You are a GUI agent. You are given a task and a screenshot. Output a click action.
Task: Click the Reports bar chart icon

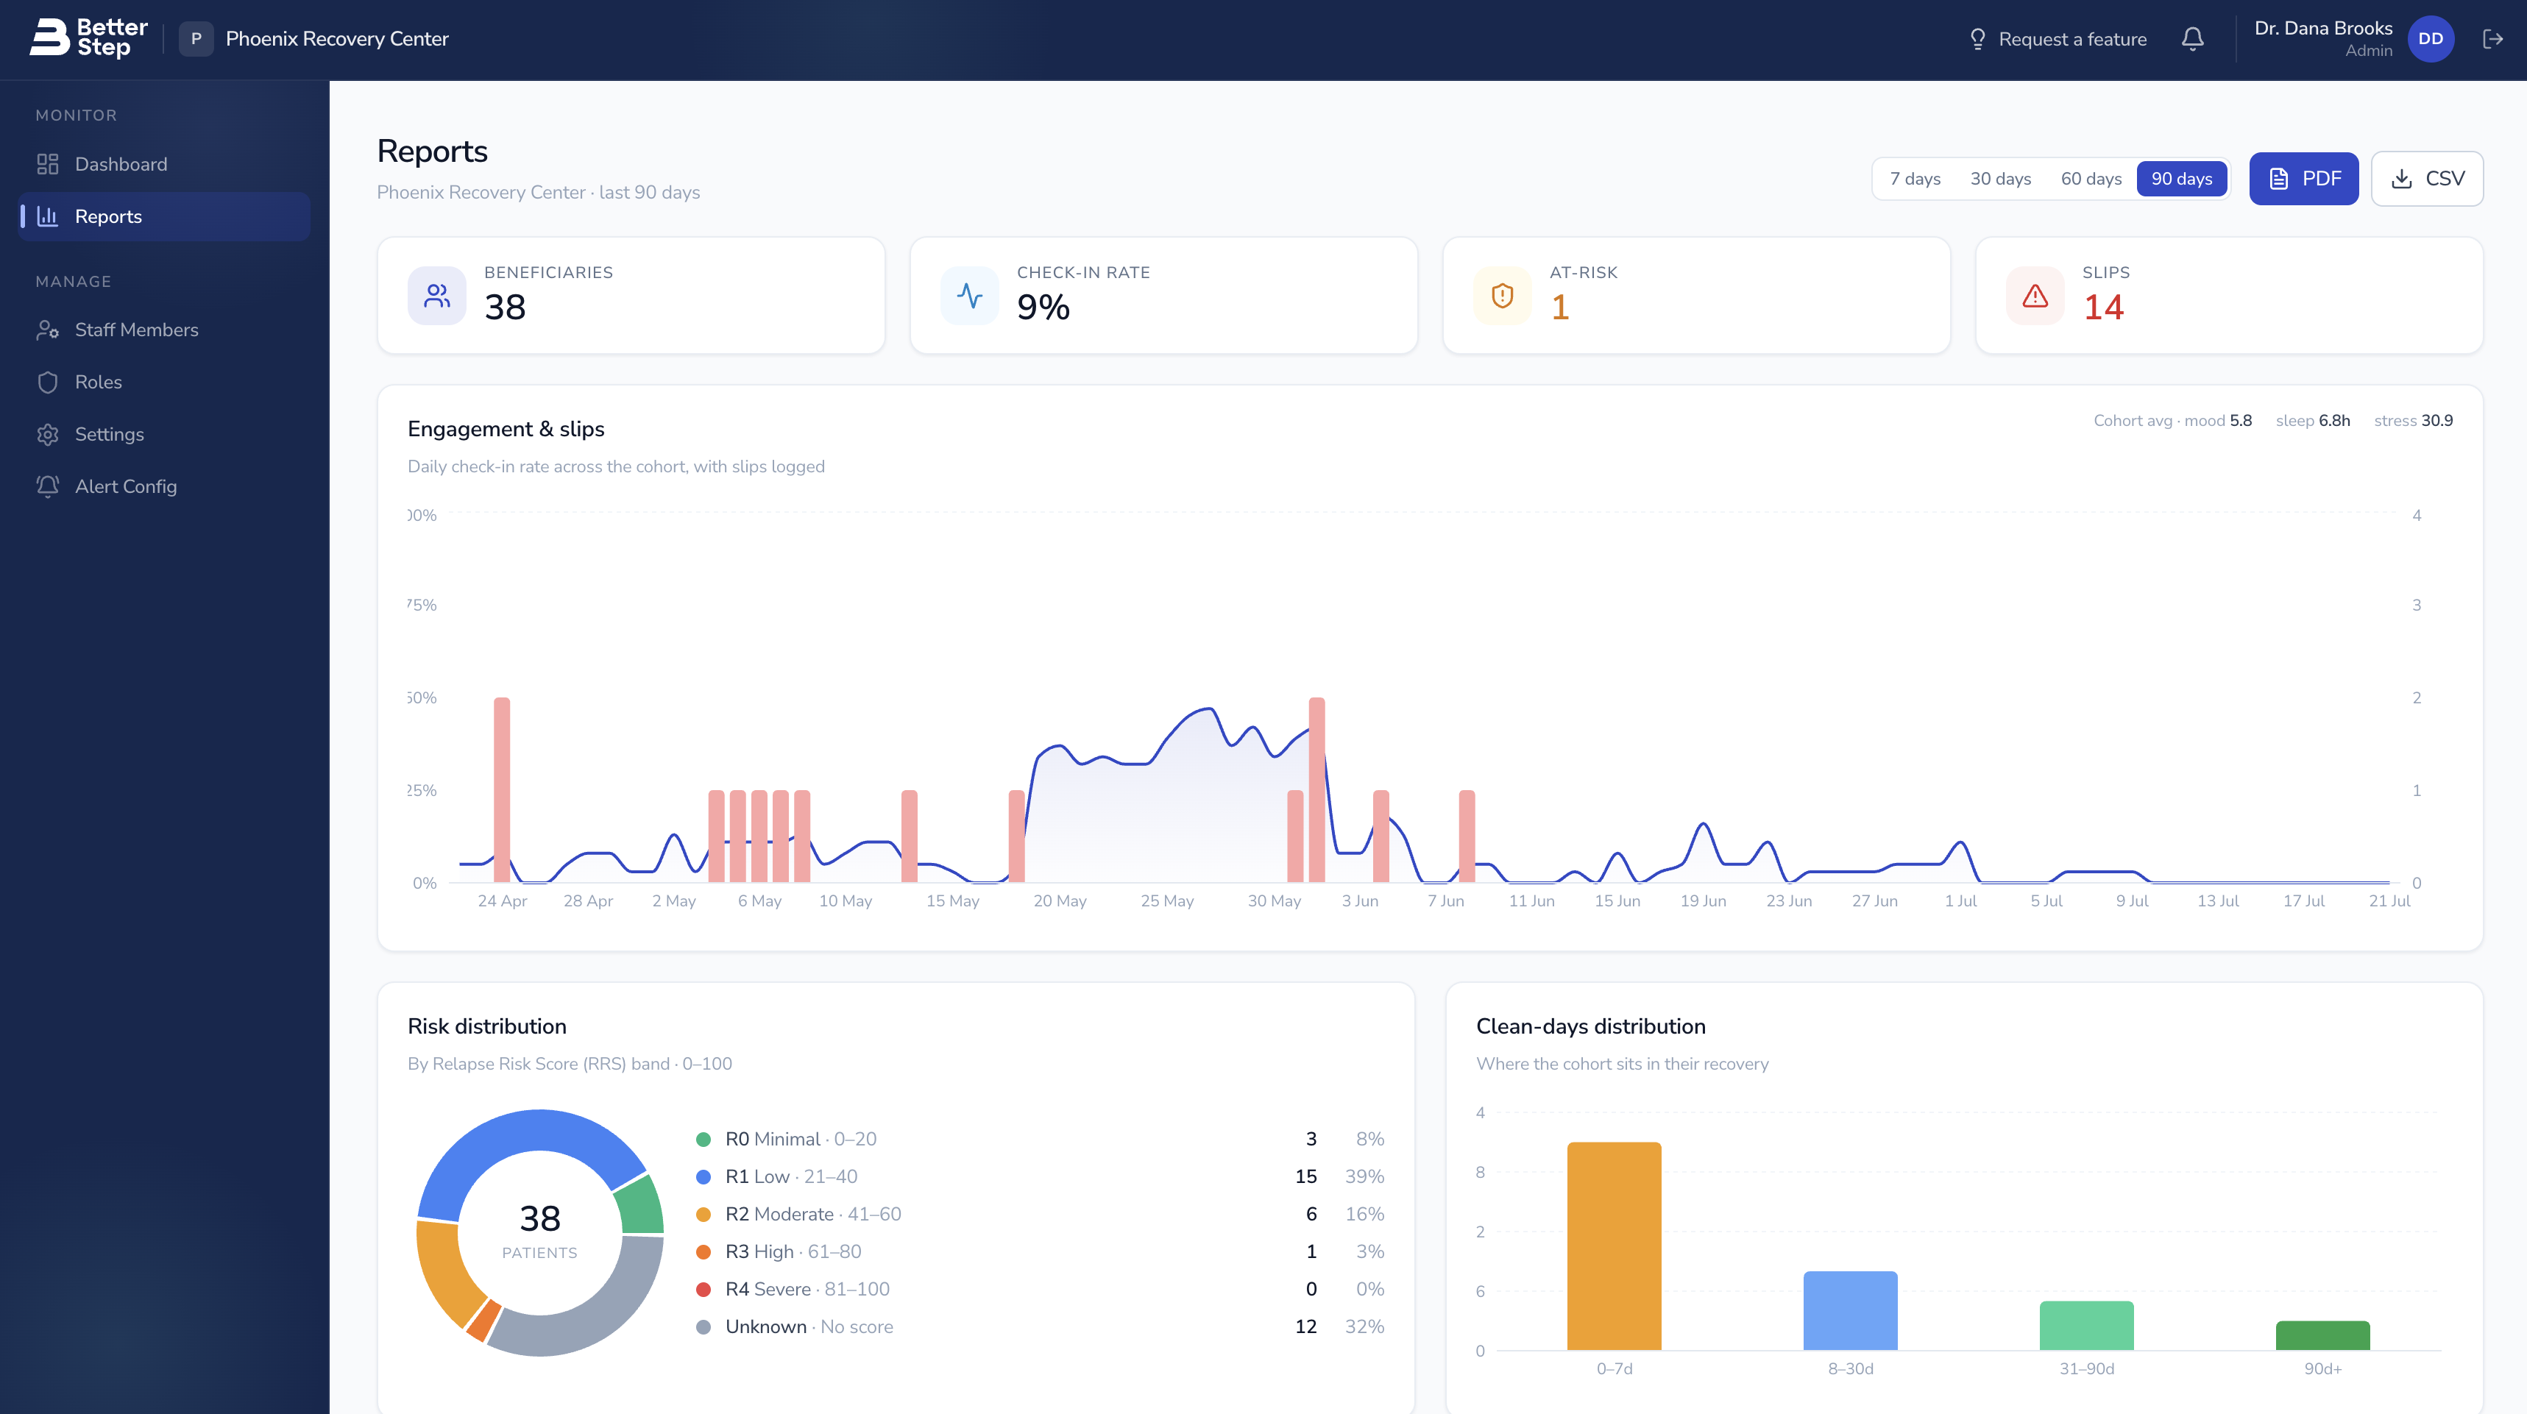(x=48, y=216)
